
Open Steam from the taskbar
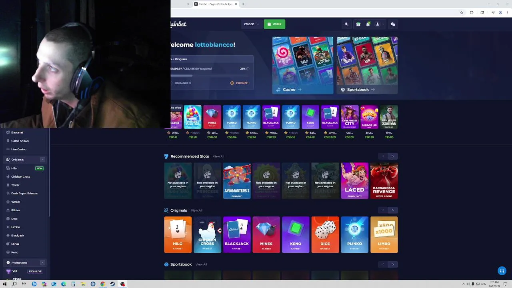(112, 284)
